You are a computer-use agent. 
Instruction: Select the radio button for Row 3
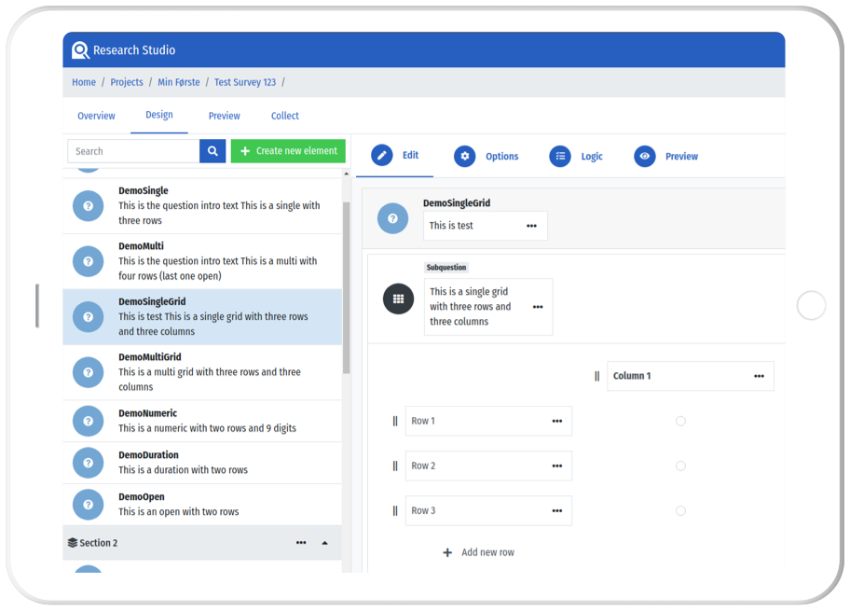(680, 510)
